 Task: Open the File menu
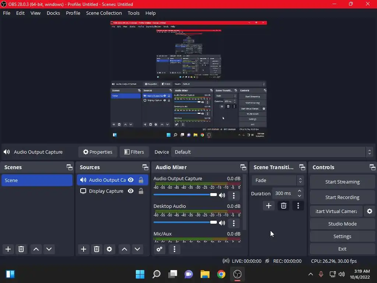click(x=7, y=13)
